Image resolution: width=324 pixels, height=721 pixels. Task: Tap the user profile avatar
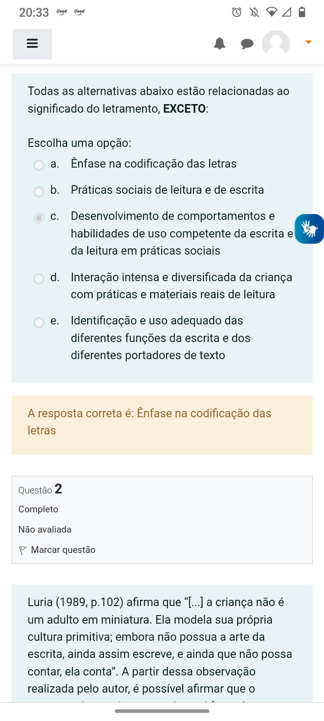click(x=275, y=44)
